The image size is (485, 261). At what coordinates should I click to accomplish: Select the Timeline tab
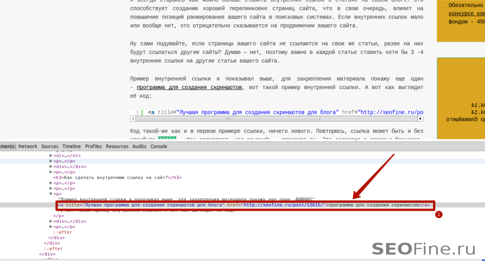pos(72,146)
